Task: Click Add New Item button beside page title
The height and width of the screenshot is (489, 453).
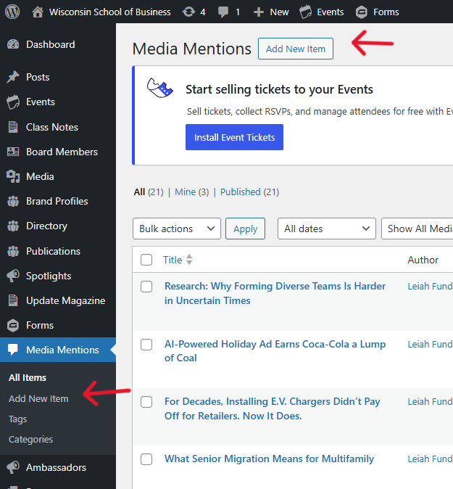Action: pyautogui.click(x=295, y=49)
